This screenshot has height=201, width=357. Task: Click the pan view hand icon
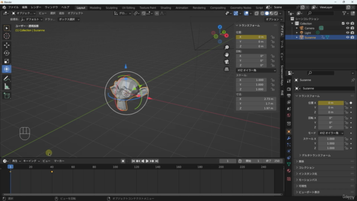(x=226, y=55)
